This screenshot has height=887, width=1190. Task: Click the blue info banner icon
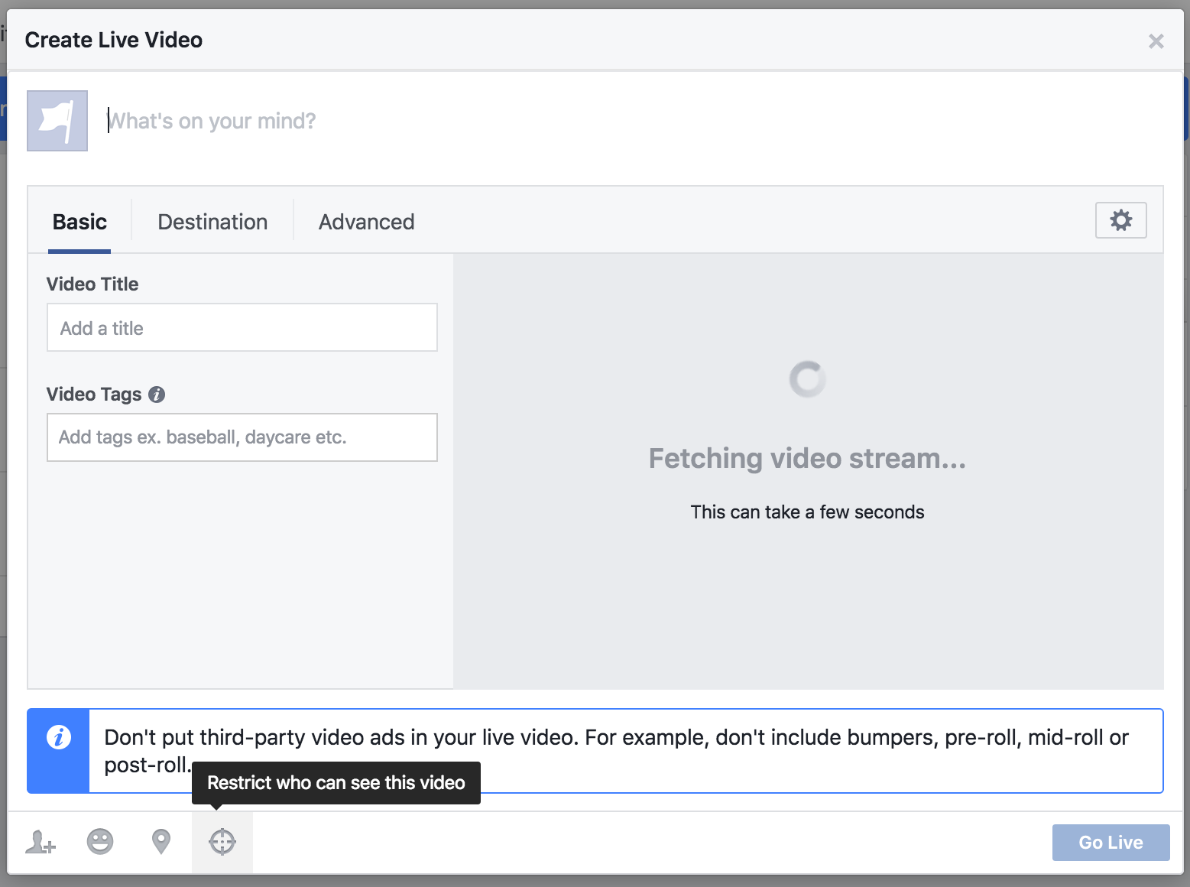58,737
